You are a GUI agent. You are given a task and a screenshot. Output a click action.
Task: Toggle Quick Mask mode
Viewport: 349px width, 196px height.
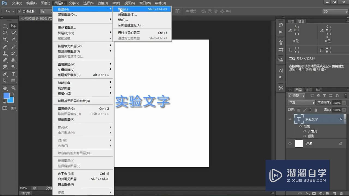pyautogui.click(x=5, y=108)
